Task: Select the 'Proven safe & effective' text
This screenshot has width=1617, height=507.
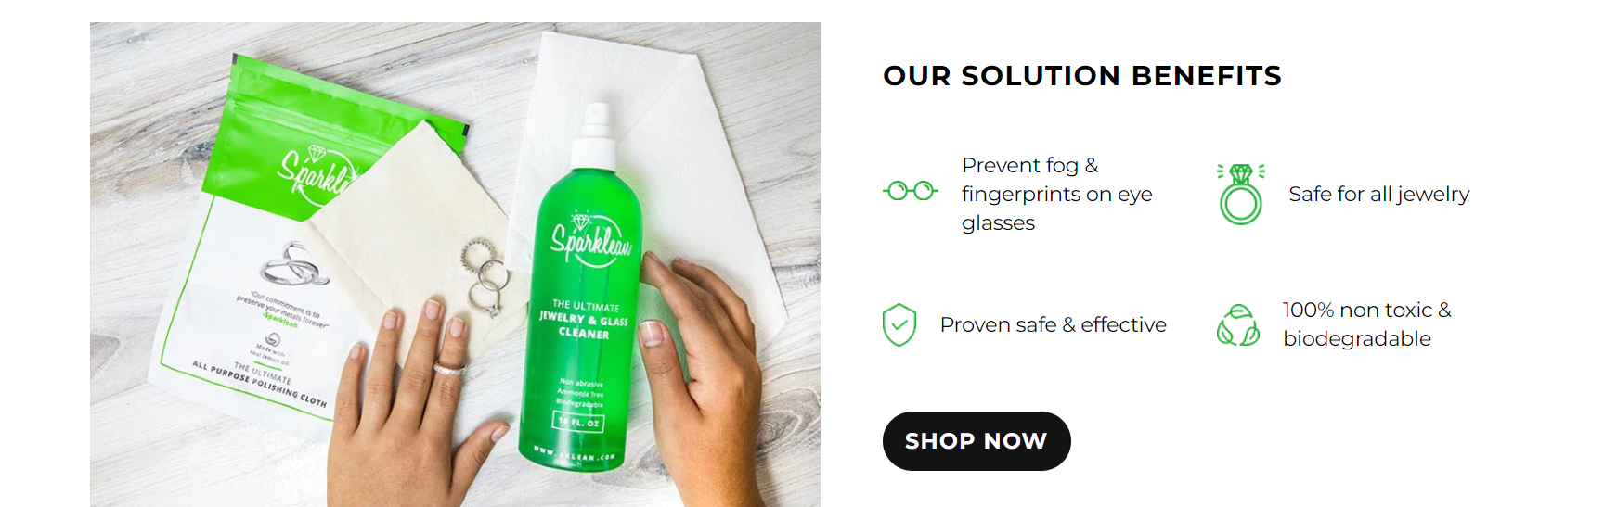Action: (x=1054, y=324)
